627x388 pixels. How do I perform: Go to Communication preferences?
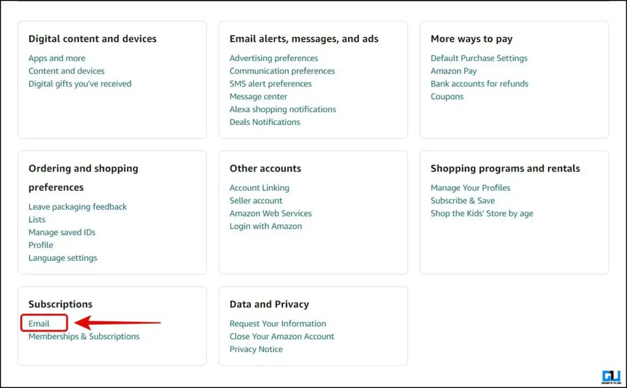[282, 71]
